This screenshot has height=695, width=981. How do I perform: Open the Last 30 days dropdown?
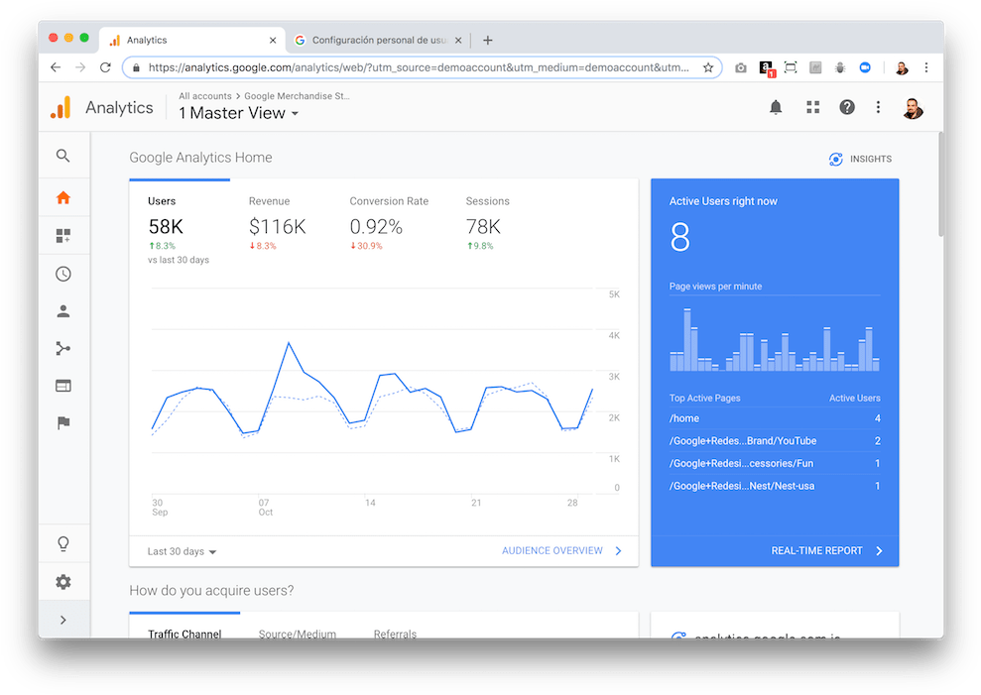click(x=183, y=552)
